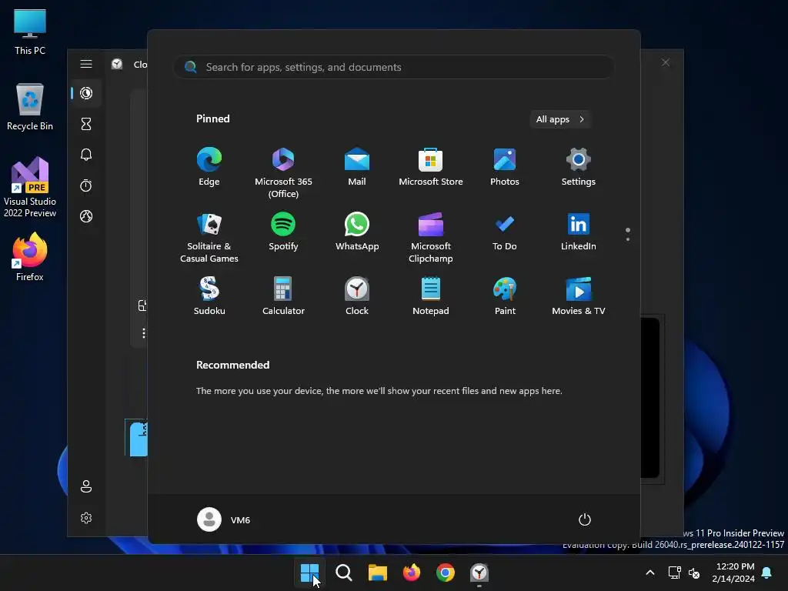
Task: Launch the Photos app
Action: pos(505,167)
